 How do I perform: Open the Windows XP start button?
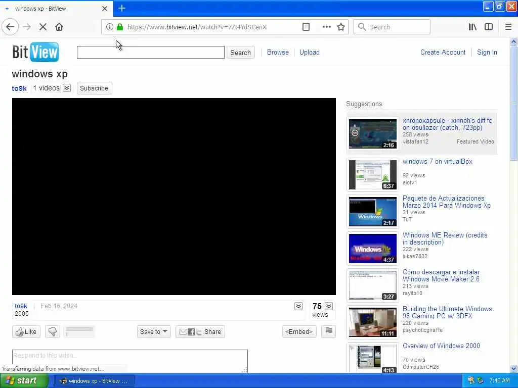[23, 381]
